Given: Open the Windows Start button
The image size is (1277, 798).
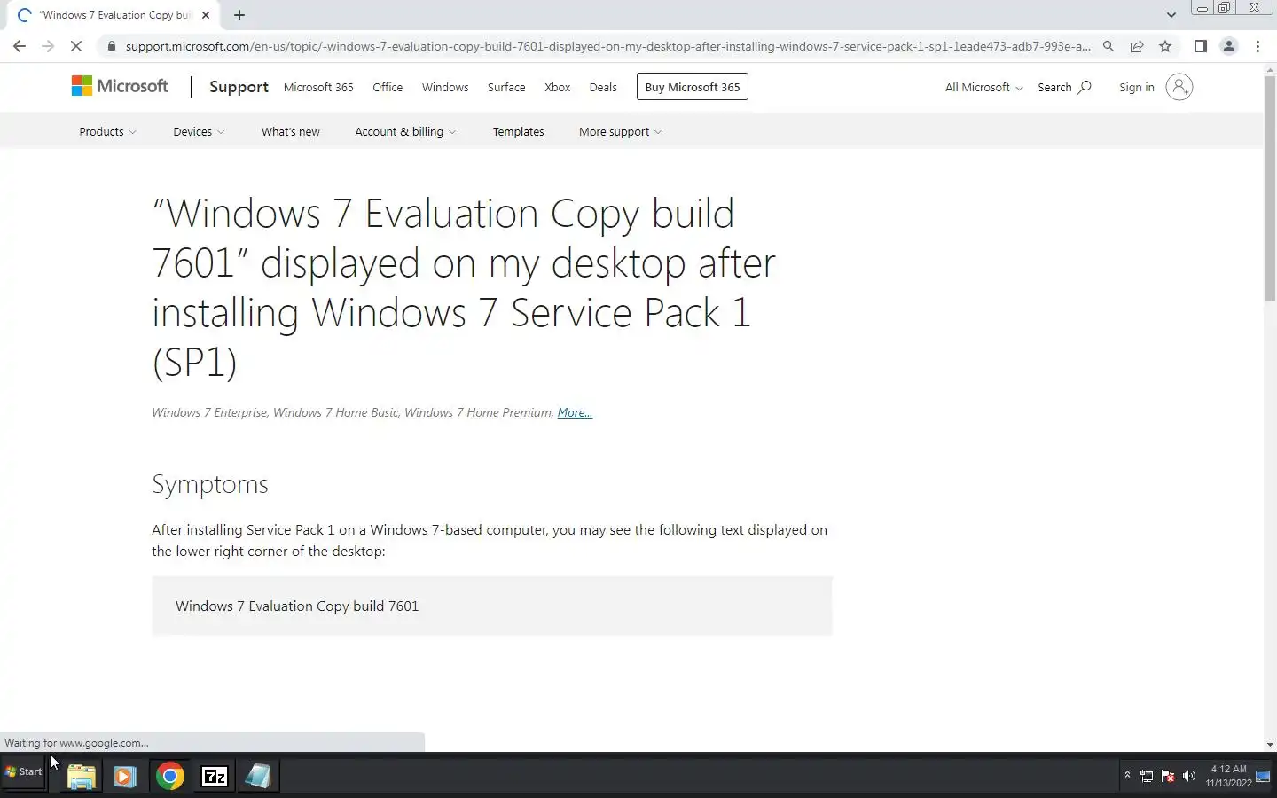Looking at the screenshot, I should pos(24,771).
